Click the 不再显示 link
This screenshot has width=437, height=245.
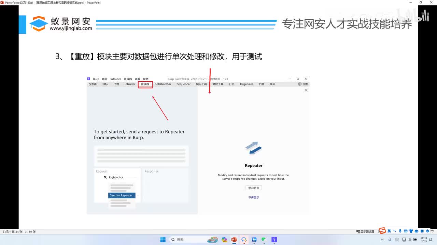pos(254,197)
